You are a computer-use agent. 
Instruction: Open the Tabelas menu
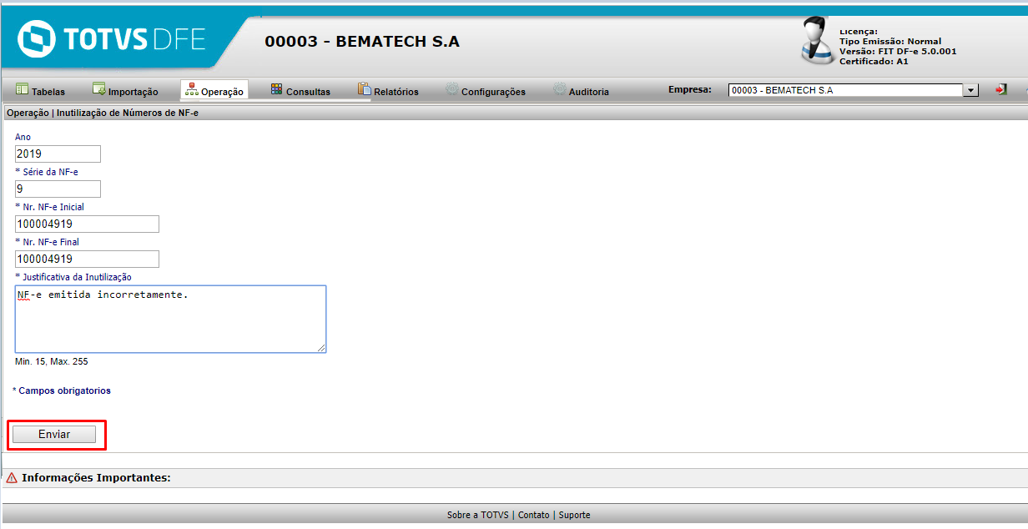tap(40, 90)
